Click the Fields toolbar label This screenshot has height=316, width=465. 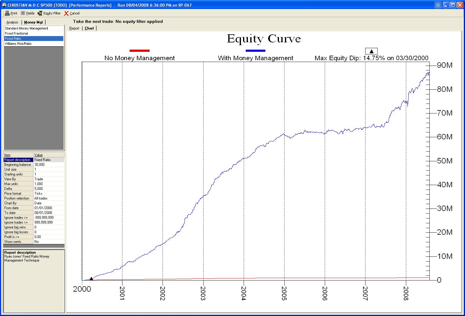[30, 13]
